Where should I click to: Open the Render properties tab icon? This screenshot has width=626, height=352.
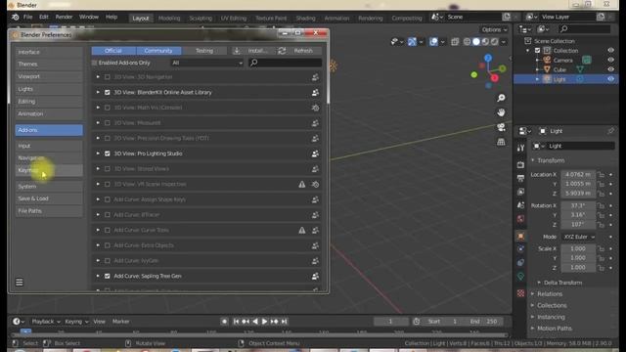coord(520,164)
